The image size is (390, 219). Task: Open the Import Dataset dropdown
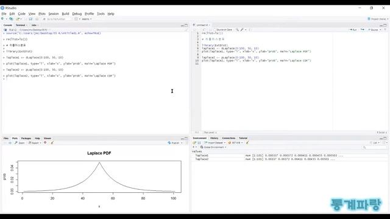click(214, 143)
